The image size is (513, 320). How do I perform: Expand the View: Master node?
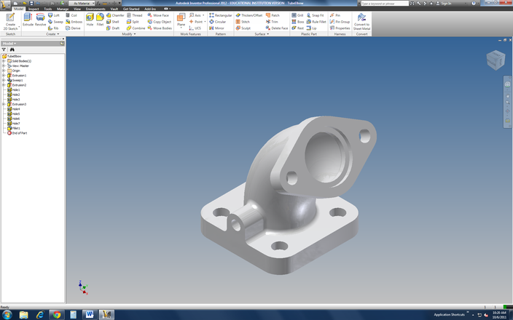tap(4, 66)
